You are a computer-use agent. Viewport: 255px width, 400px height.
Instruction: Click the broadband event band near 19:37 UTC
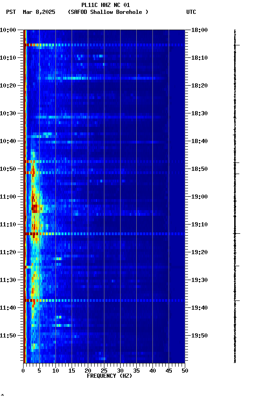tap(104, 300)
